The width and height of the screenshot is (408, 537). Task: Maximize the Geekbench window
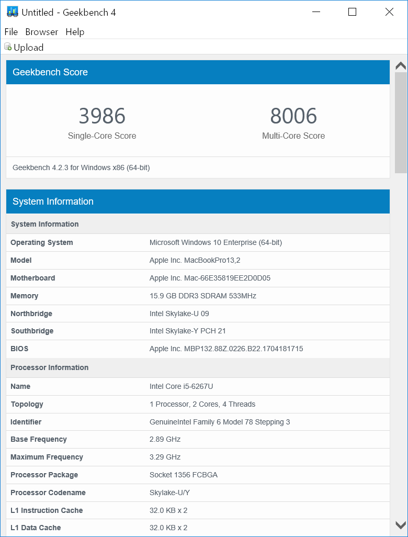click(x=352, y=12)
